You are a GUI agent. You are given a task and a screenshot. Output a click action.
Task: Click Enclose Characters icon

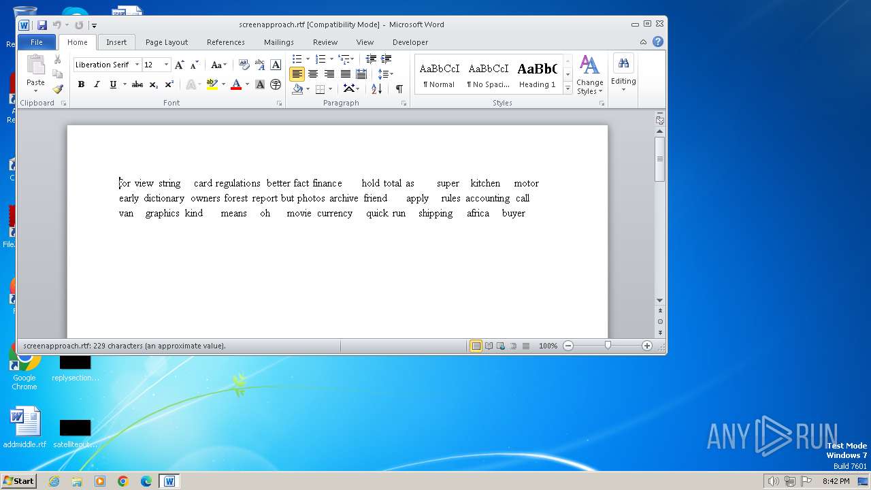click(x=276, y=84)
